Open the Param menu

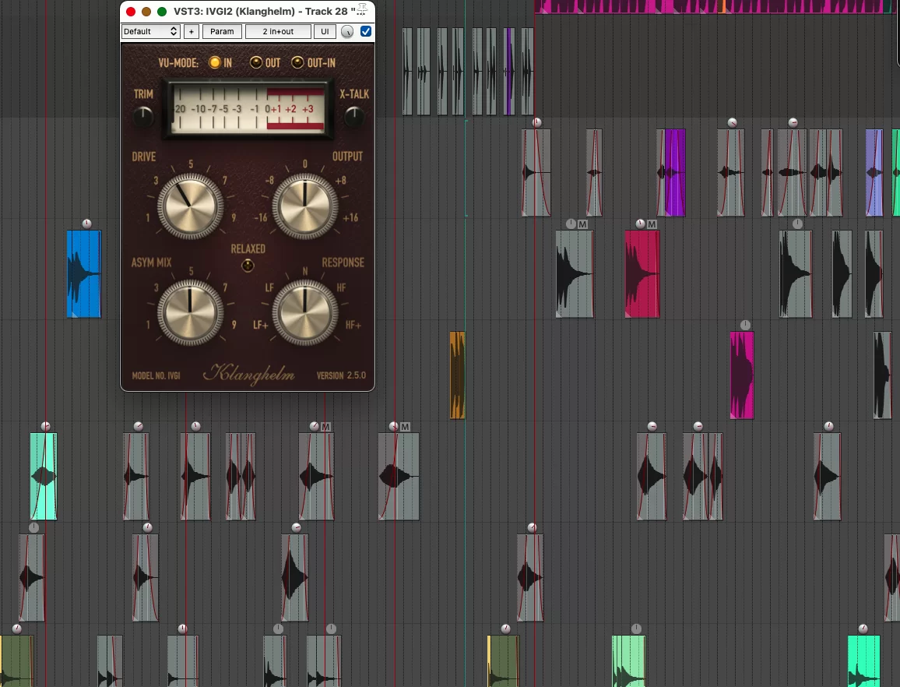pos(222,32)
